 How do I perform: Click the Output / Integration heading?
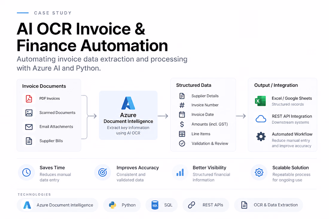(x=276, y=85)
